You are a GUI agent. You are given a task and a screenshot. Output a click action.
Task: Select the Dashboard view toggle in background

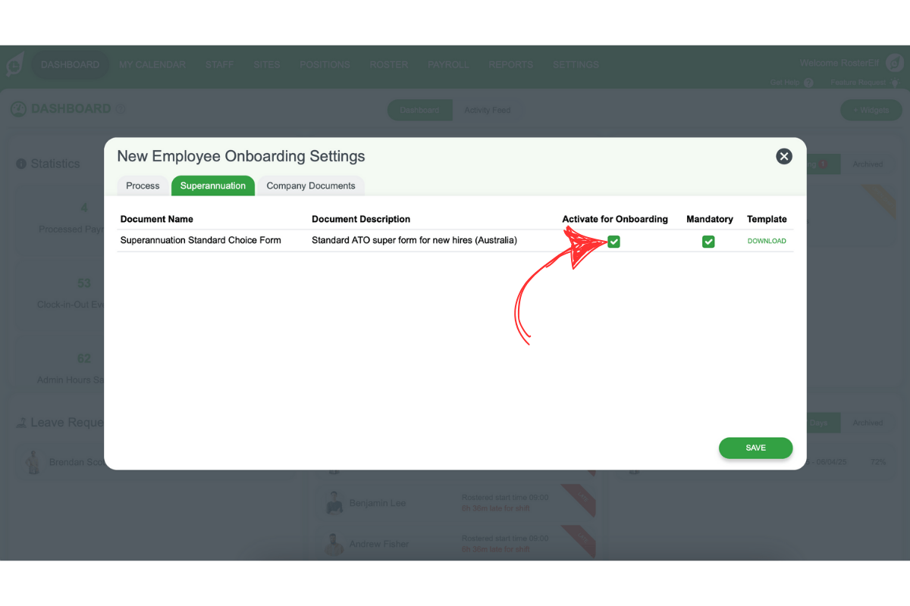pyautogui.click(x=420, y=110)
